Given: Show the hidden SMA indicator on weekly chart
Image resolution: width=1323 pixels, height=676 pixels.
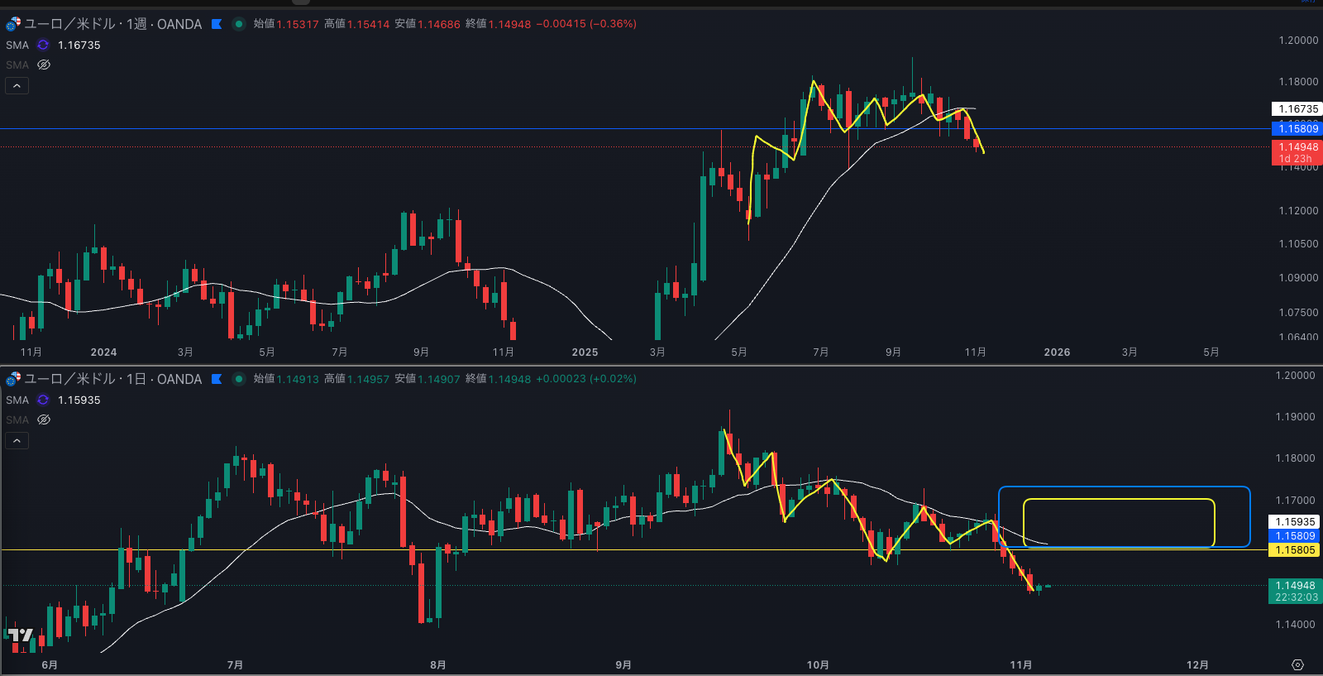Looking at the screenshot, I should coord(44,65).
